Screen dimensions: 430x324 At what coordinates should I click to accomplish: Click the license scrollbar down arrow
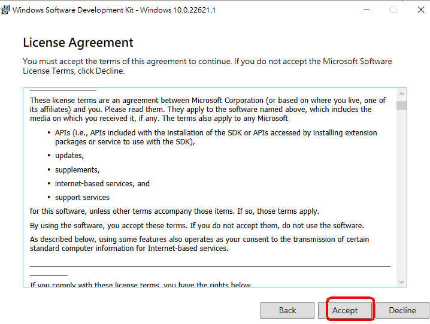click(x=401, y=282)
